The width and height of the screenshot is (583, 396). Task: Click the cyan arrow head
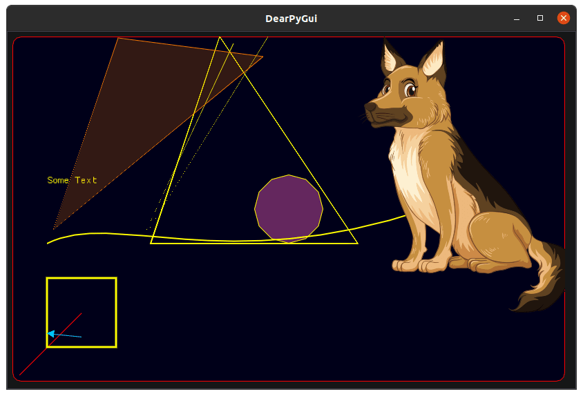[51, 334]
